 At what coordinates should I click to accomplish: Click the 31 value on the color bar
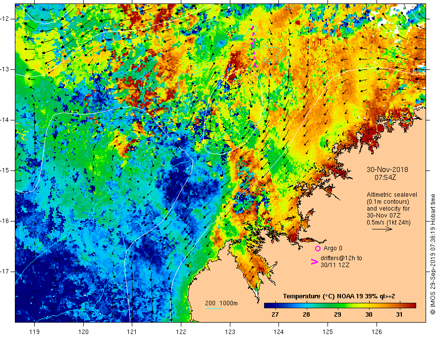(x=399, y=315)
